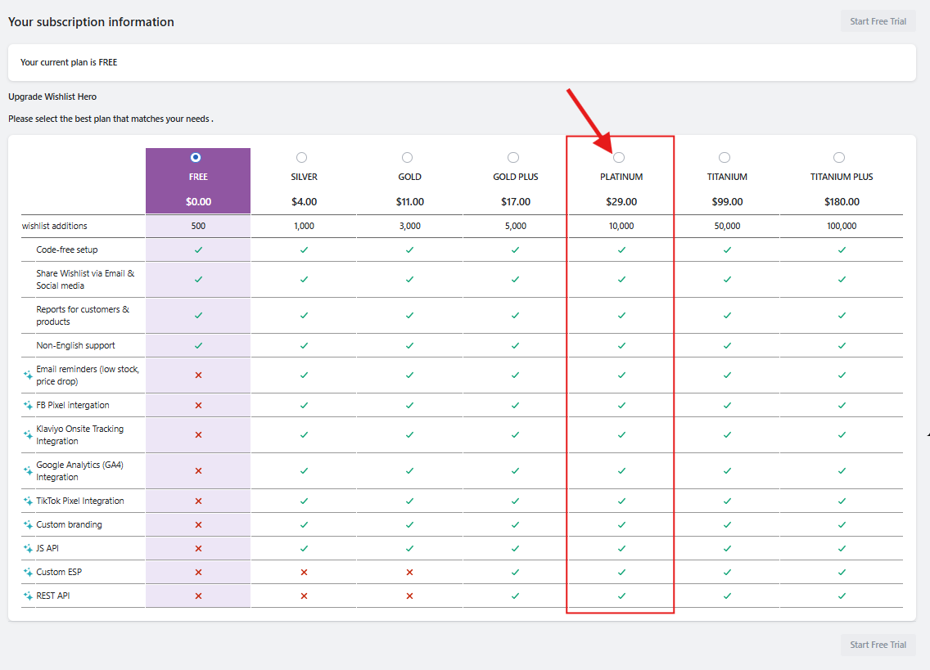Click the sparkle icon next to Custom ESP
Image resolution: width=930 pixels, height=670 pixels.
(28, 572)
